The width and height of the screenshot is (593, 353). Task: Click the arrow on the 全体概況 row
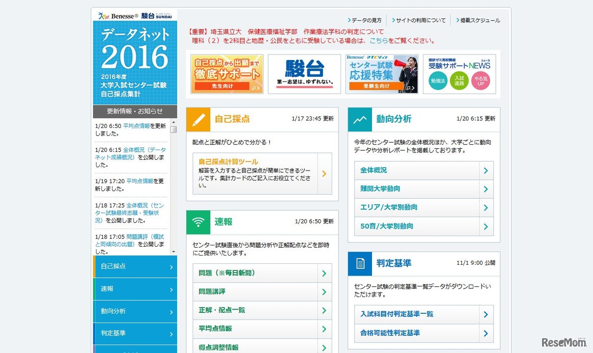click(x=486, y=170)
